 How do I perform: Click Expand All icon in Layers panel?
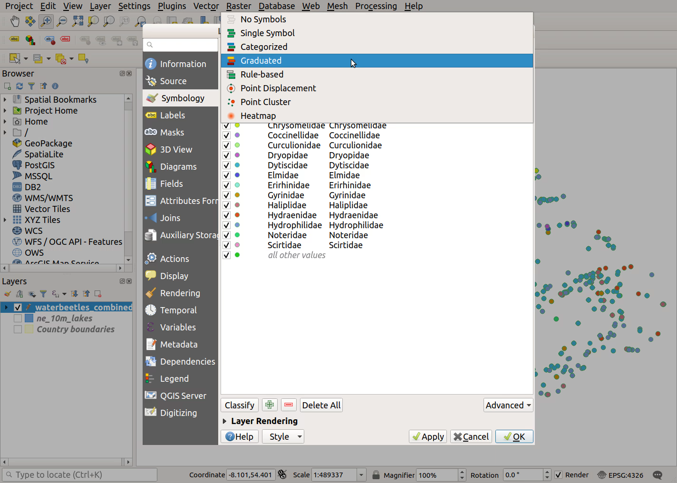click(x=74, y=294)
